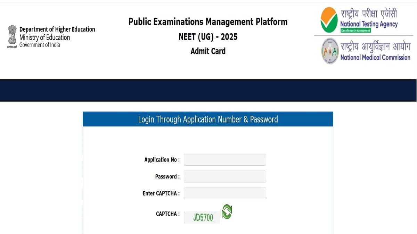
Task: Click 'Public Examinations Management Platform' title
Action: (208, 22)
